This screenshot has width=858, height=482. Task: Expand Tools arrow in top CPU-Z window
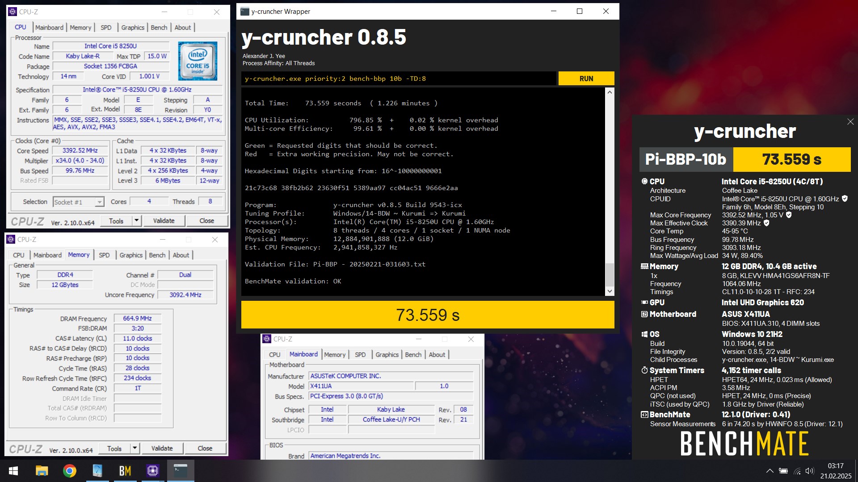pos(137,220)
